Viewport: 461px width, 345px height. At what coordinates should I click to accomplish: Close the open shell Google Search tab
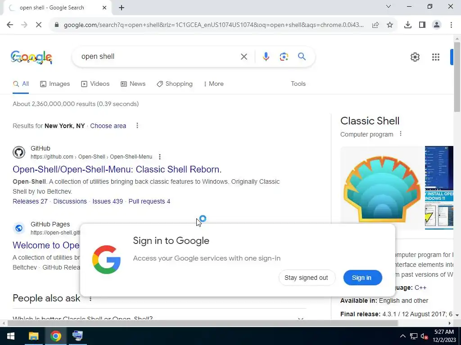[104, 8]
